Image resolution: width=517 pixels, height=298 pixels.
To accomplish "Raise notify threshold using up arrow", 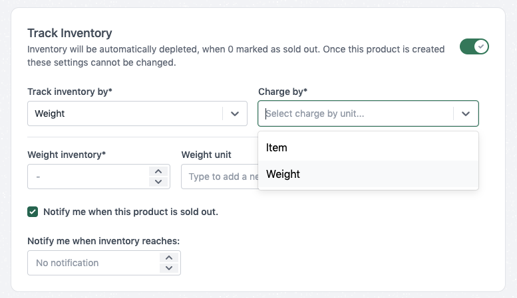I will tap(169, 258).
